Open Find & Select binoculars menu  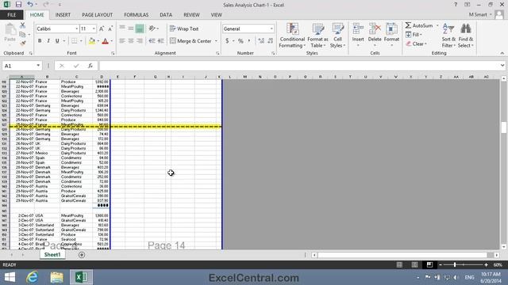coord(466,36)
